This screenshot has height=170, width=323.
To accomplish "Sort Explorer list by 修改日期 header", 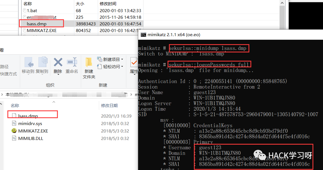I will click(109, 106).
